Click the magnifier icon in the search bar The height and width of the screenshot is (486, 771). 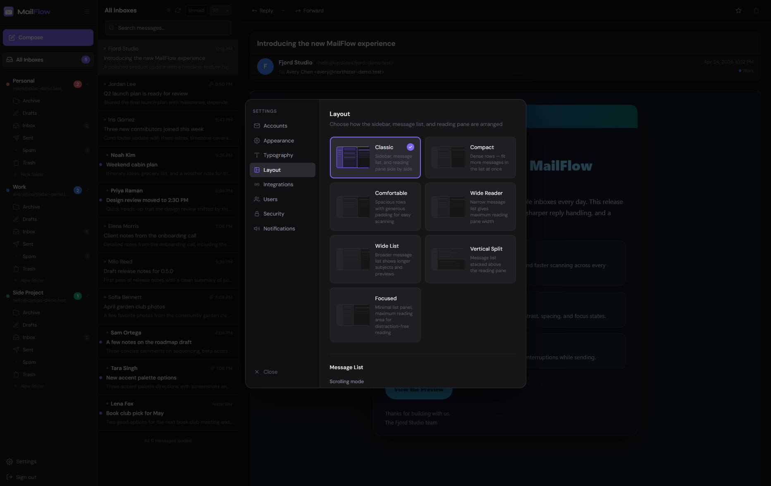click(111, 28)
